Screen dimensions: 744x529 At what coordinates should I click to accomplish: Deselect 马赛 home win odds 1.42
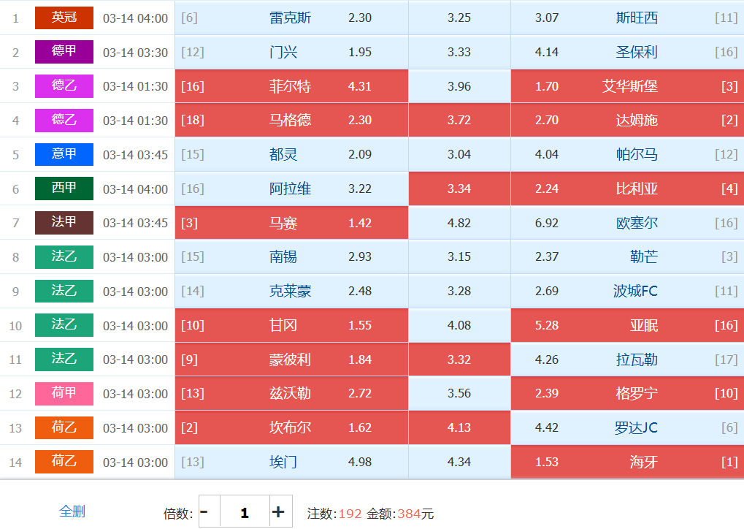[291, 223]
